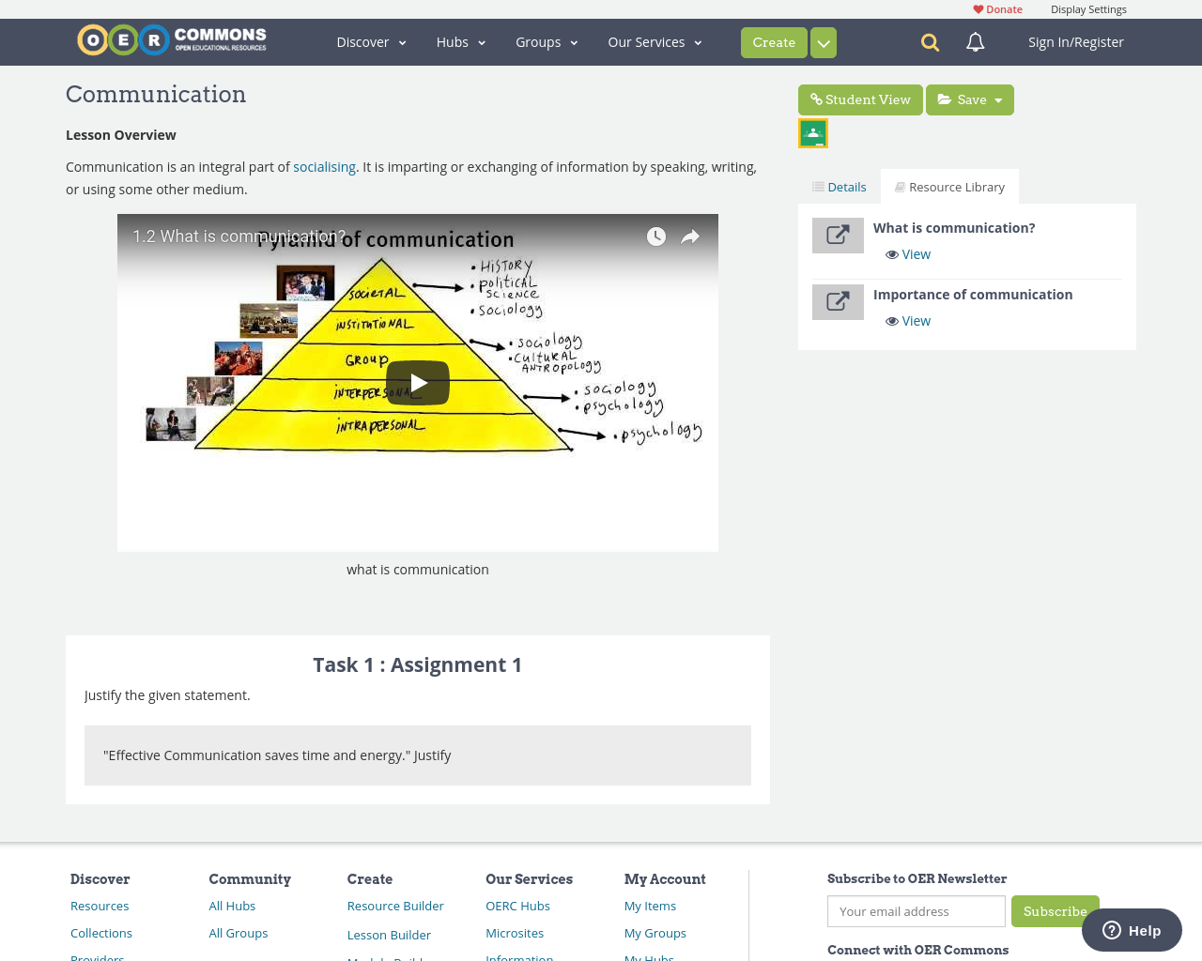Image resolution: width=1202 pixels, height=961 pixels.
Task: Switch to the Resource Library tab
Action: click(949, 185)
